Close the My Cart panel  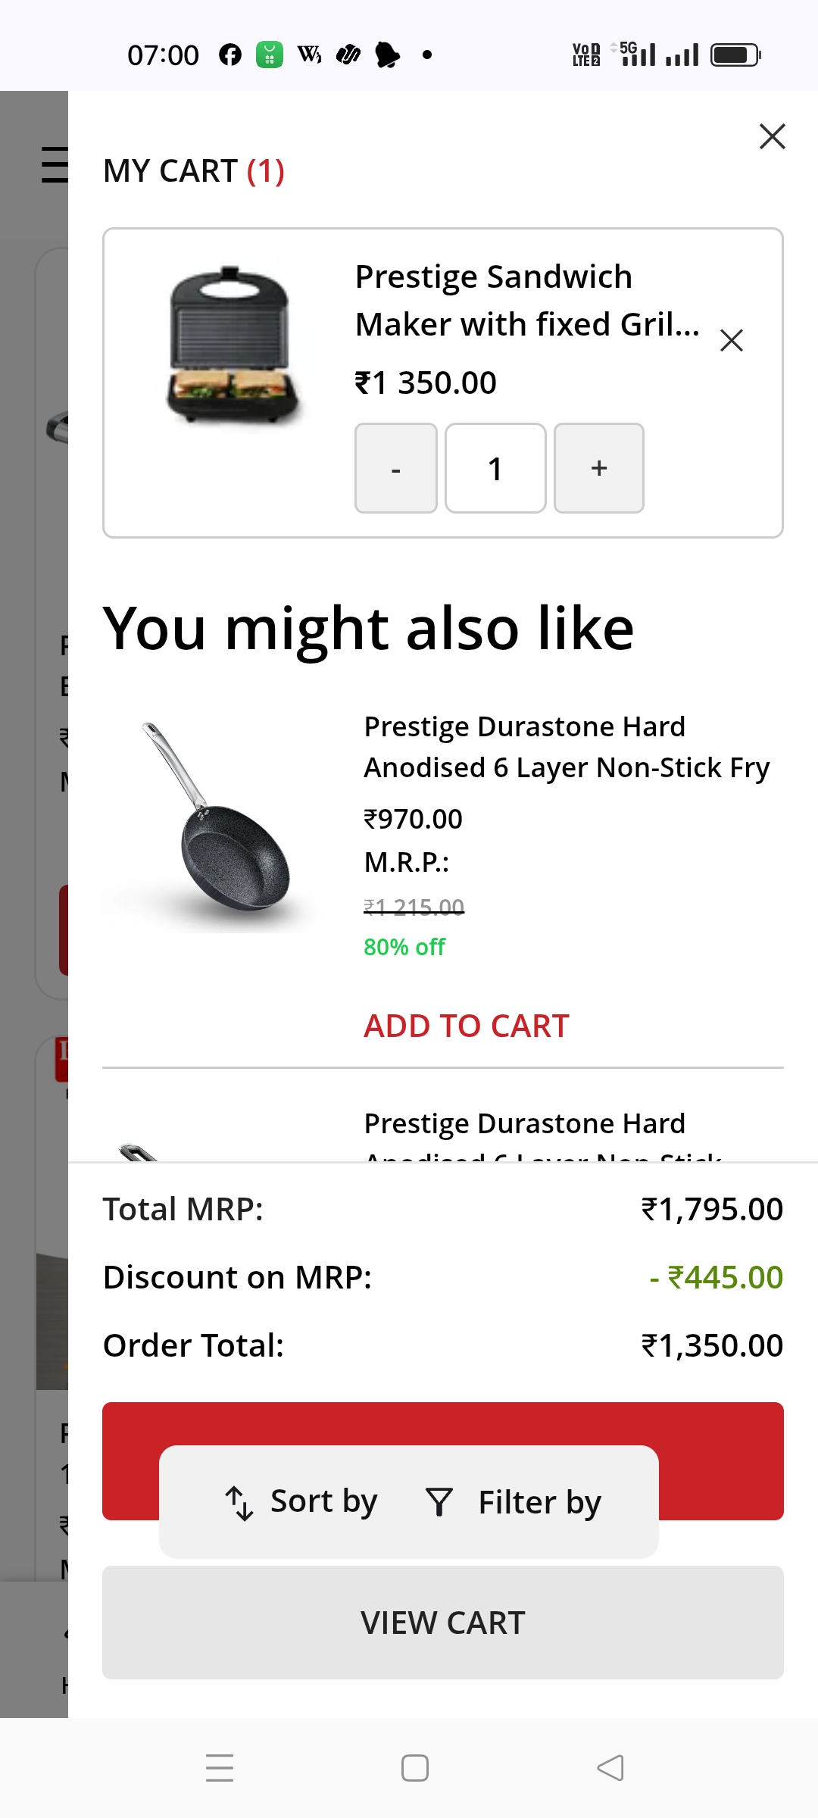tap(772, 136)
